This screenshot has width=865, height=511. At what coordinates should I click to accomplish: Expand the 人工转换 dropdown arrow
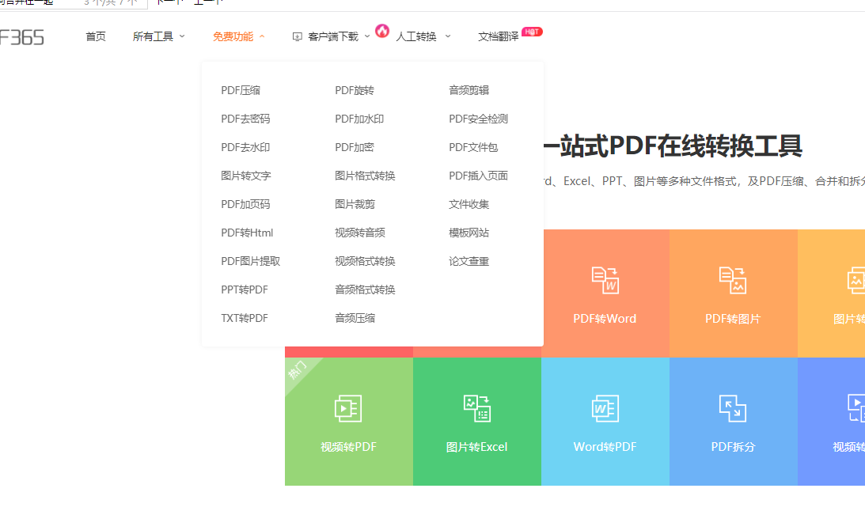pos(448,36)
